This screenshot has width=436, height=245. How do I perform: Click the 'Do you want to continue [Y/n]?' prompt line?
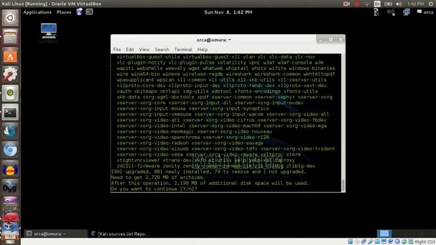click(154, 189)
